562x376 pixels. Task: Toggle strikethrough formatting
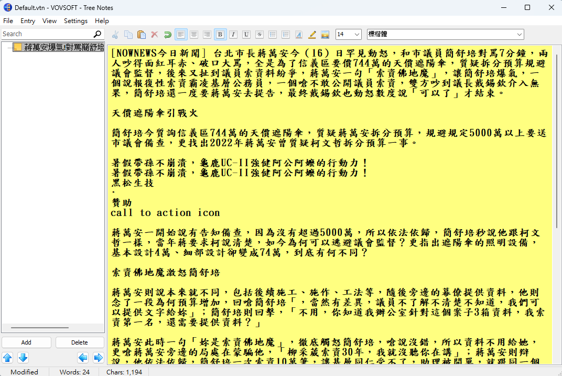tap(260, 35)
